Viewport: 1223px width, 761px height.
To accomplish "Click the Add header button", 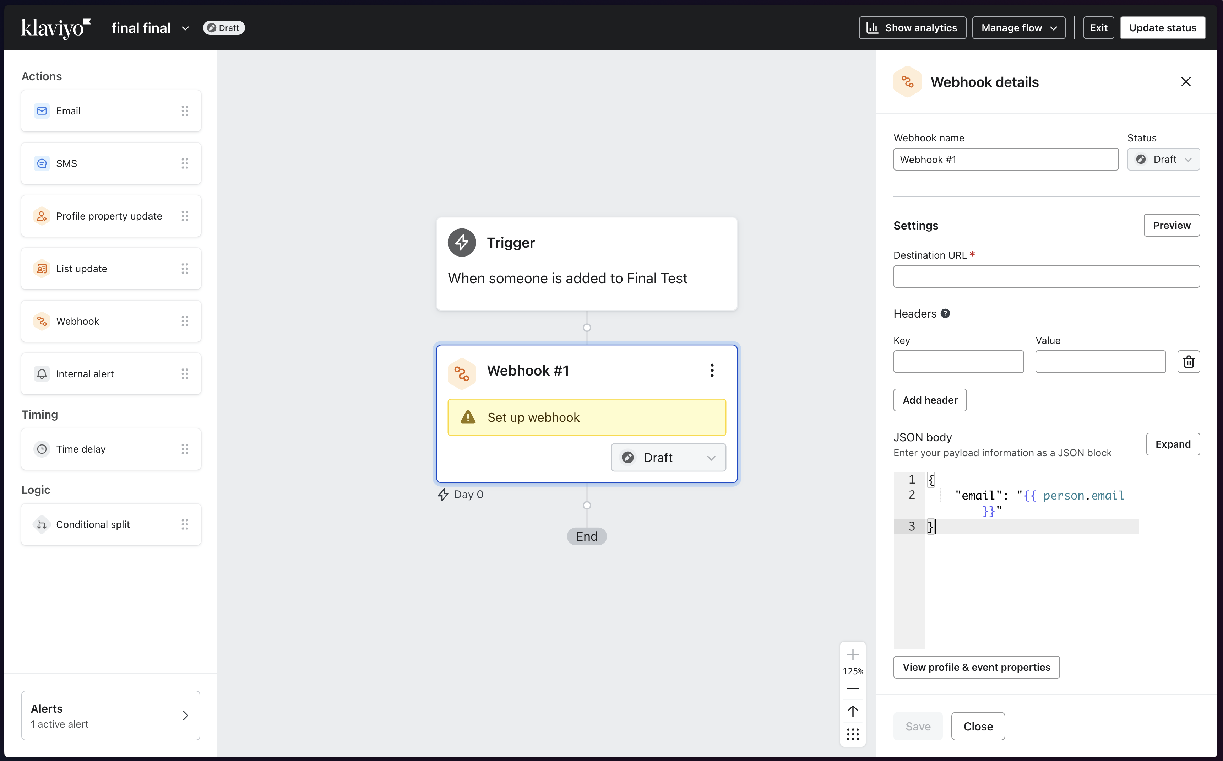I will pos(930,400).
